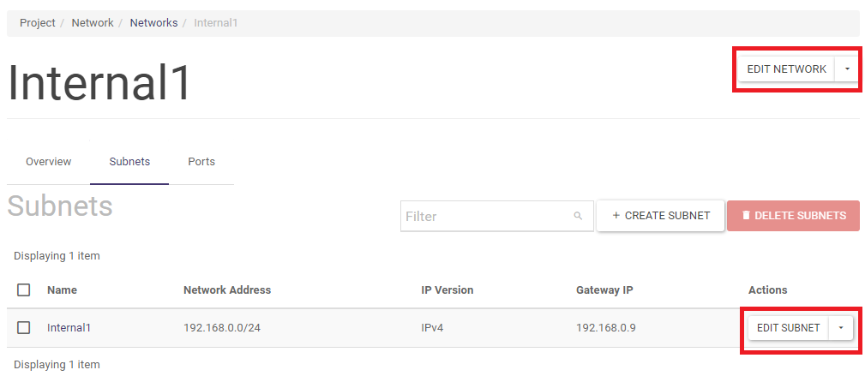Sort by the Network Address column header
This screenshot has height=376, width=865.
(x=227, y=289)
